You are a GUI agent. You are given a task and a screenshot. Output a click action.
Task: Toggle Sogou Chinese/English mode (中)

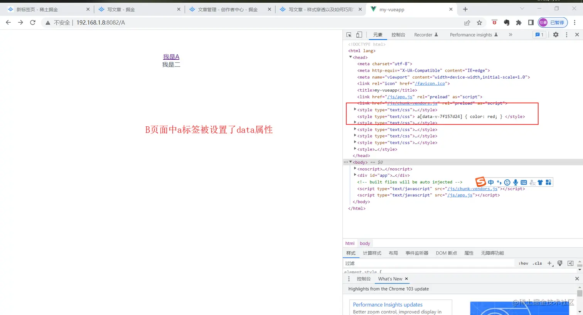pyautogui.click(x=491, y=183)
